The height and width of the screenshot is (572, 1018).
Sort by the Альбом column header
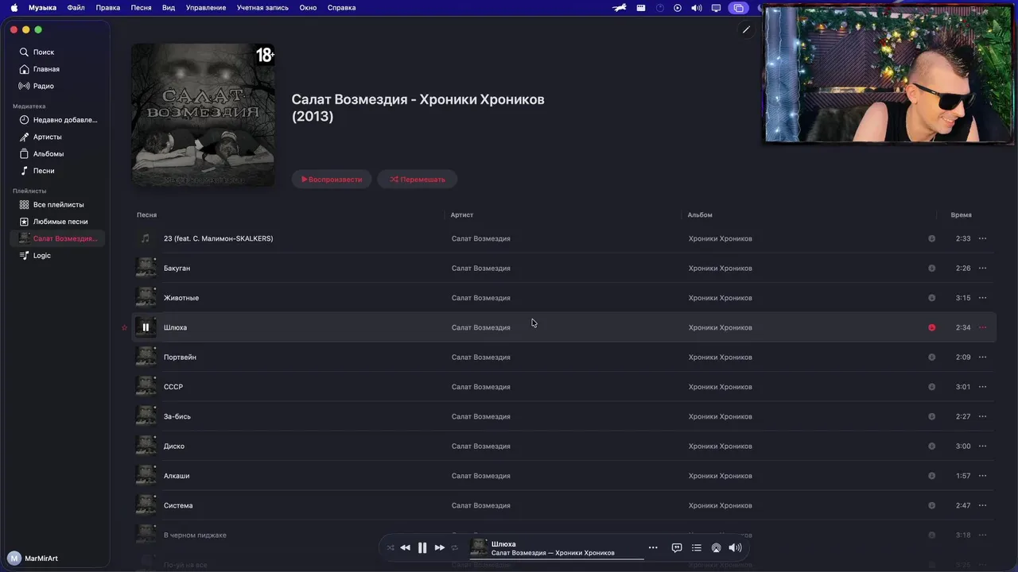coord(700,215)
